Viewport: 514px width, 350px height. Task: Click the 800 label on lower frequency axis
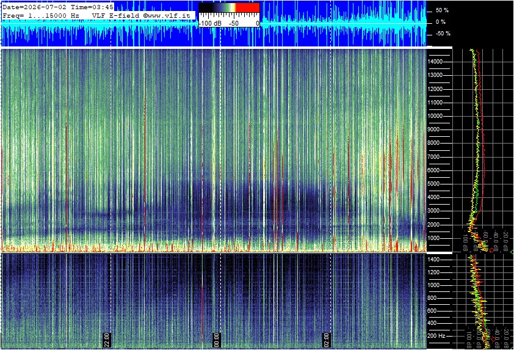tap(432, 298)
